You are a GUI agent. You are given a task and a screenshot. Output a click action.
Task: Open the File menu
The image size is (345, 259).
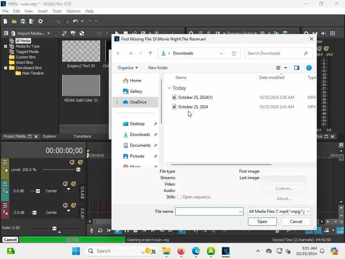pos(5,11)
